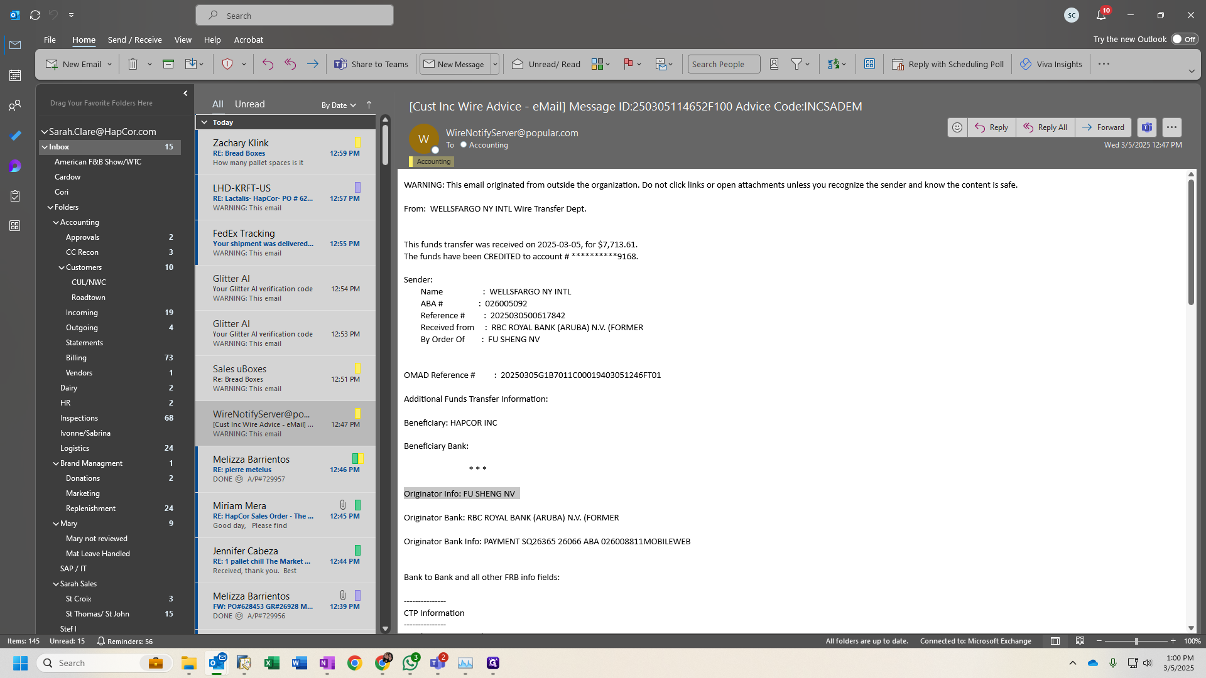Click the Forward button
Viewport: 1206px width, 678px height.
click(1103, 127)
